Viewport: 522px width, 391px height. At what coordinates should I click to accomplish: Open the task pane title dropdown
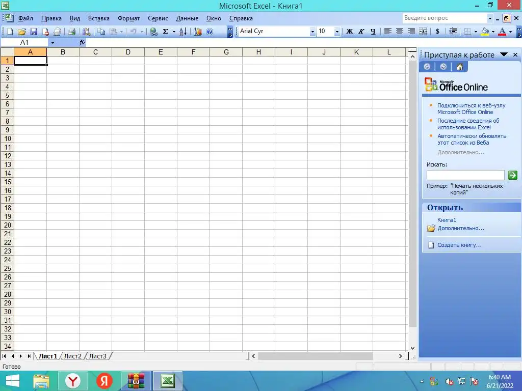point(504,54)
